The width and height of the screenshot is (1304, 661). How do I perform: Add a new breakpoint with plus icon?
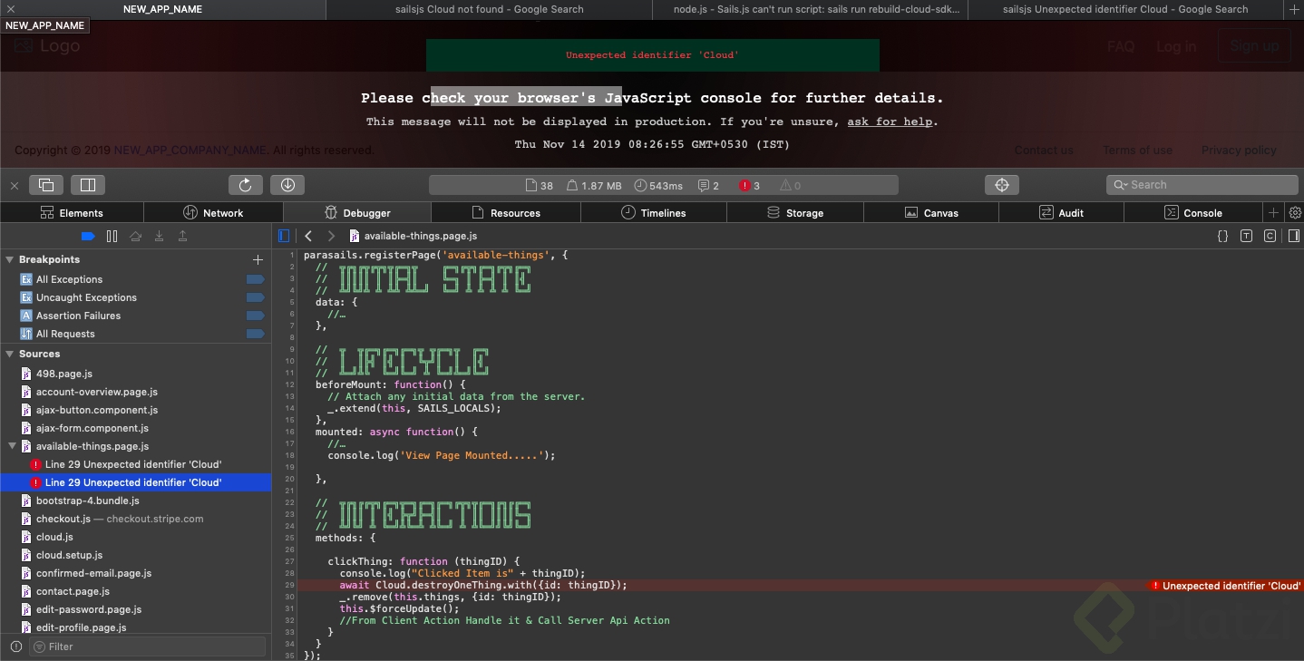[x=257, y=260]
